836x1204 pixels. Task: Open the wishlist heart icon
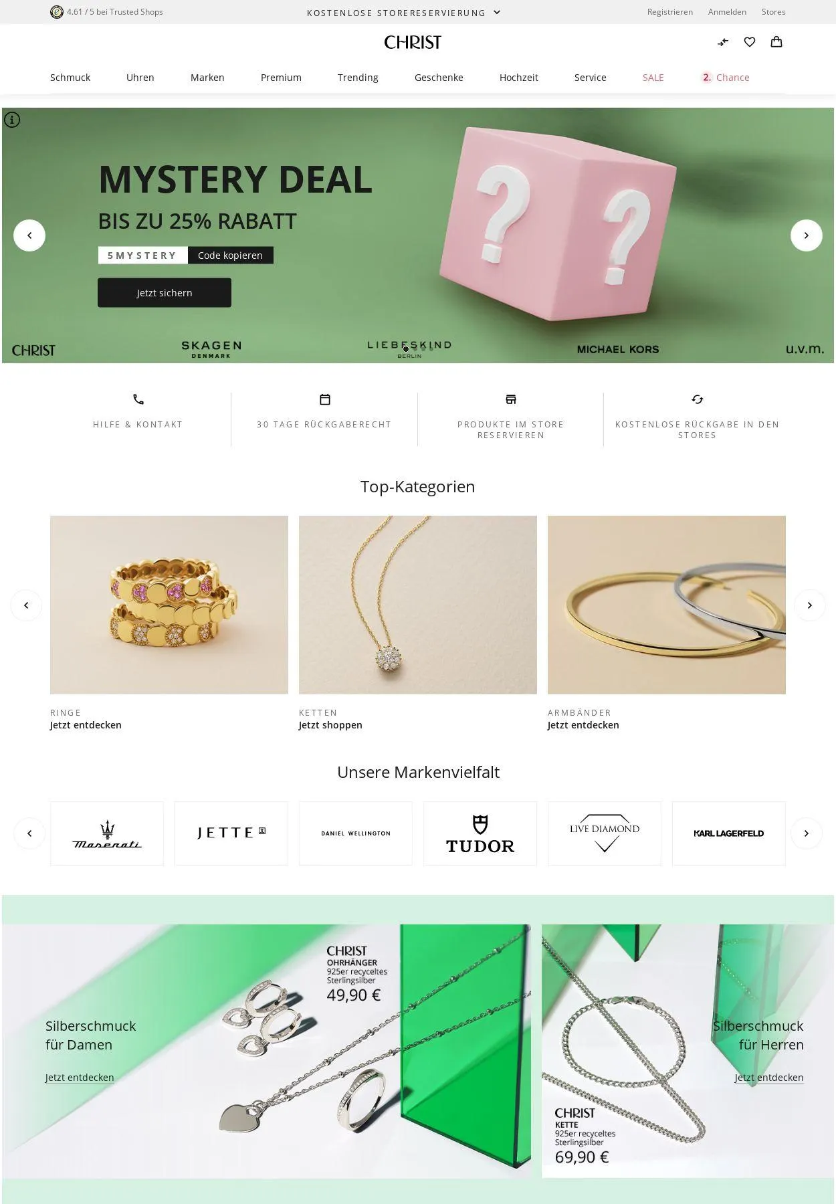(750, 42)
